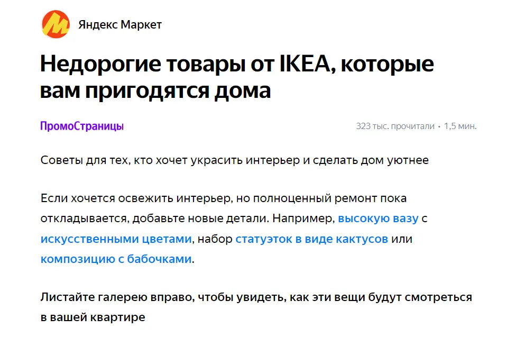Follow the 'высокую вазу' link
The width and height of the screenshot is (516, 337).
[378, 218]
